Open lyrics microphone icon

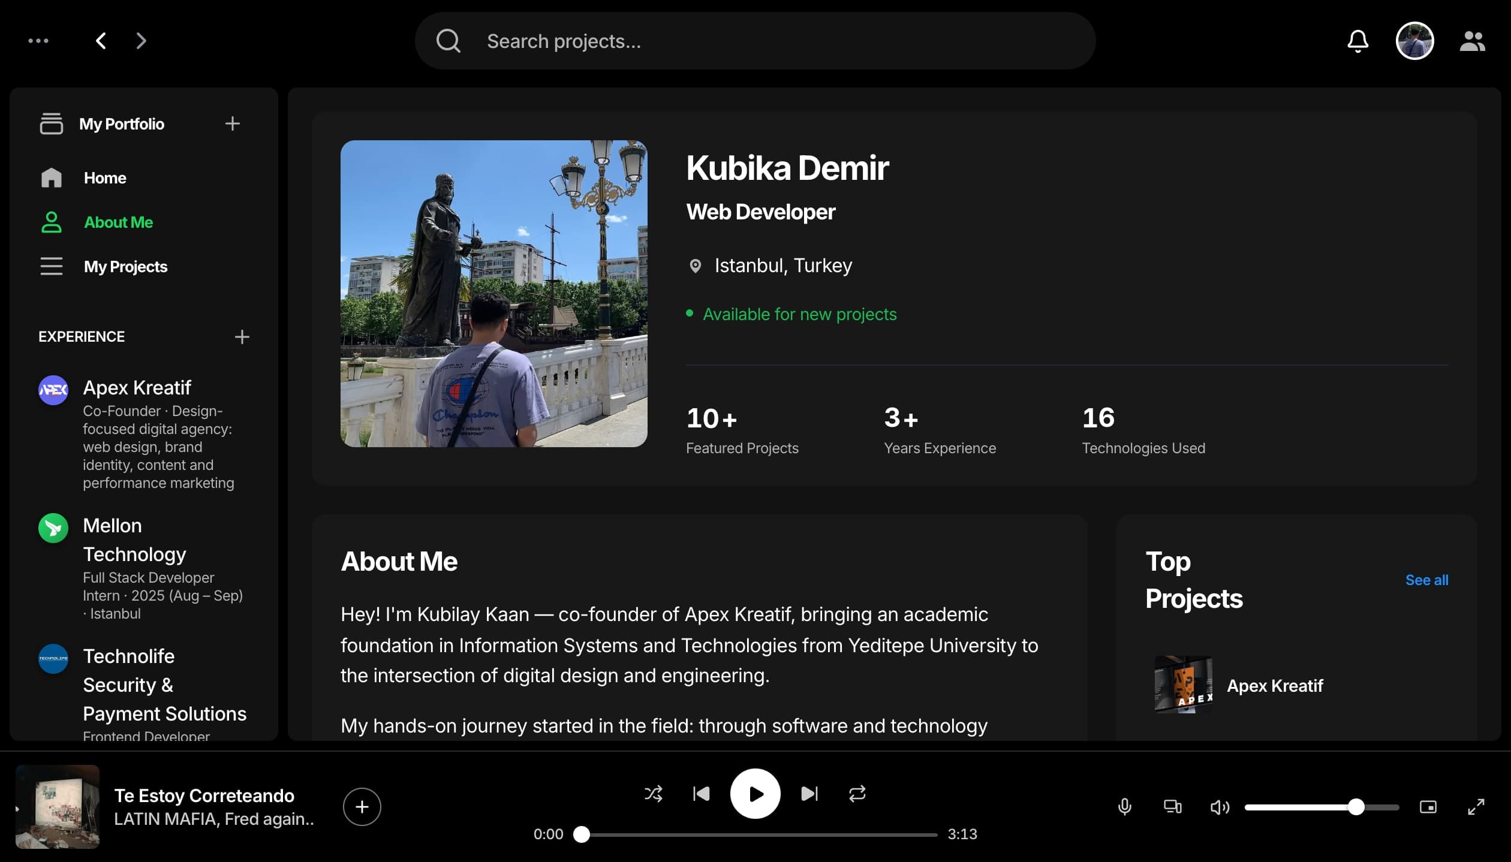(1124, 807)
